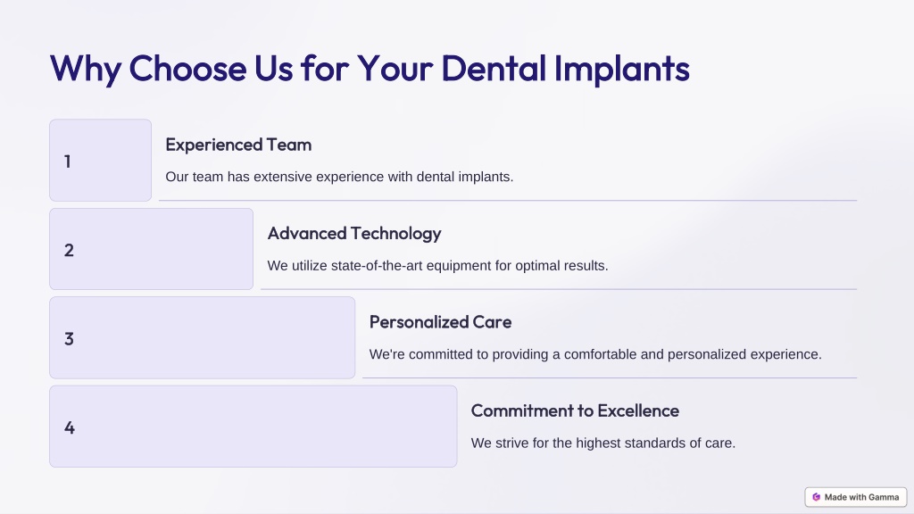This screenshot has width=914, height=514.
Task: Select the slide title Why Choose Us
Action: [370, 68]
